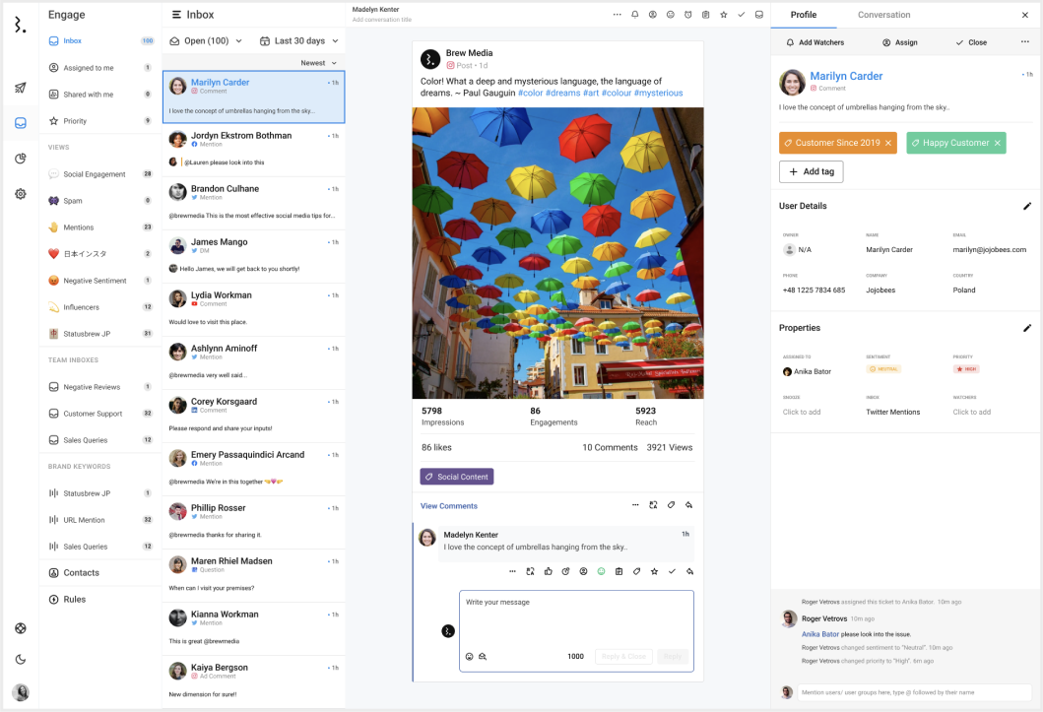Screen dimensions: 1043x712
Task: Open the three-dot menu in conversation header
Action: (618, 15)
